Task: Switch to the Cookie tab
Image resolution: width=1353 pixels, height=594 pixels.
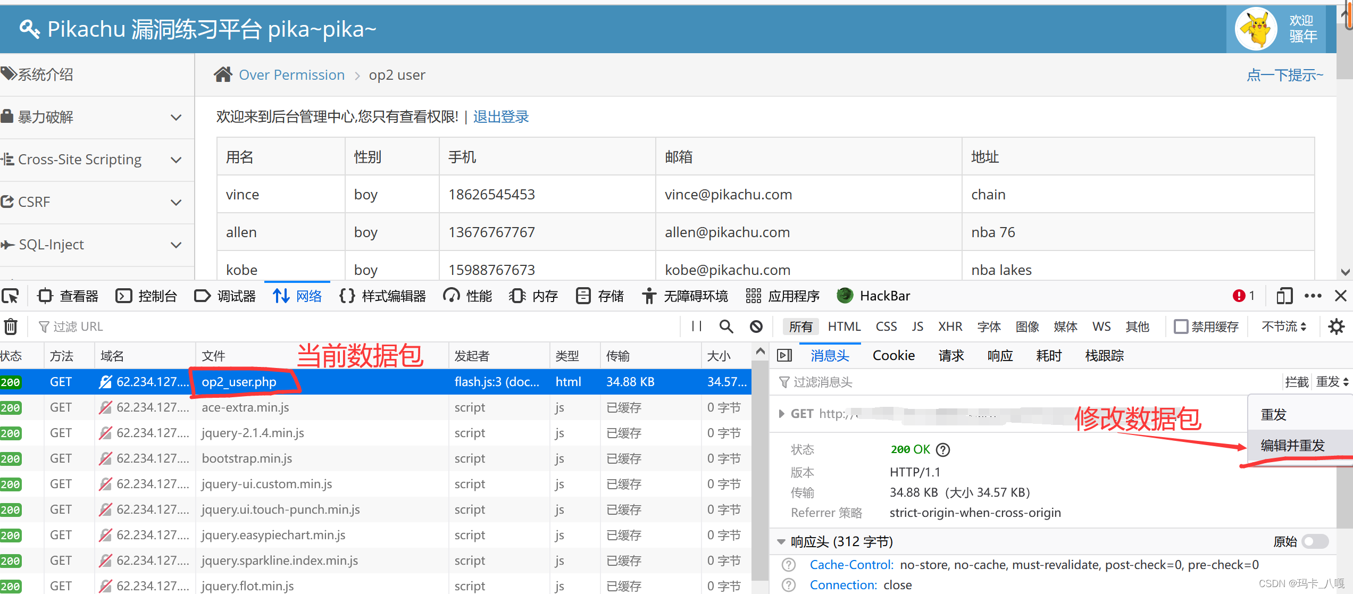Action: click(x=893, y=355)
